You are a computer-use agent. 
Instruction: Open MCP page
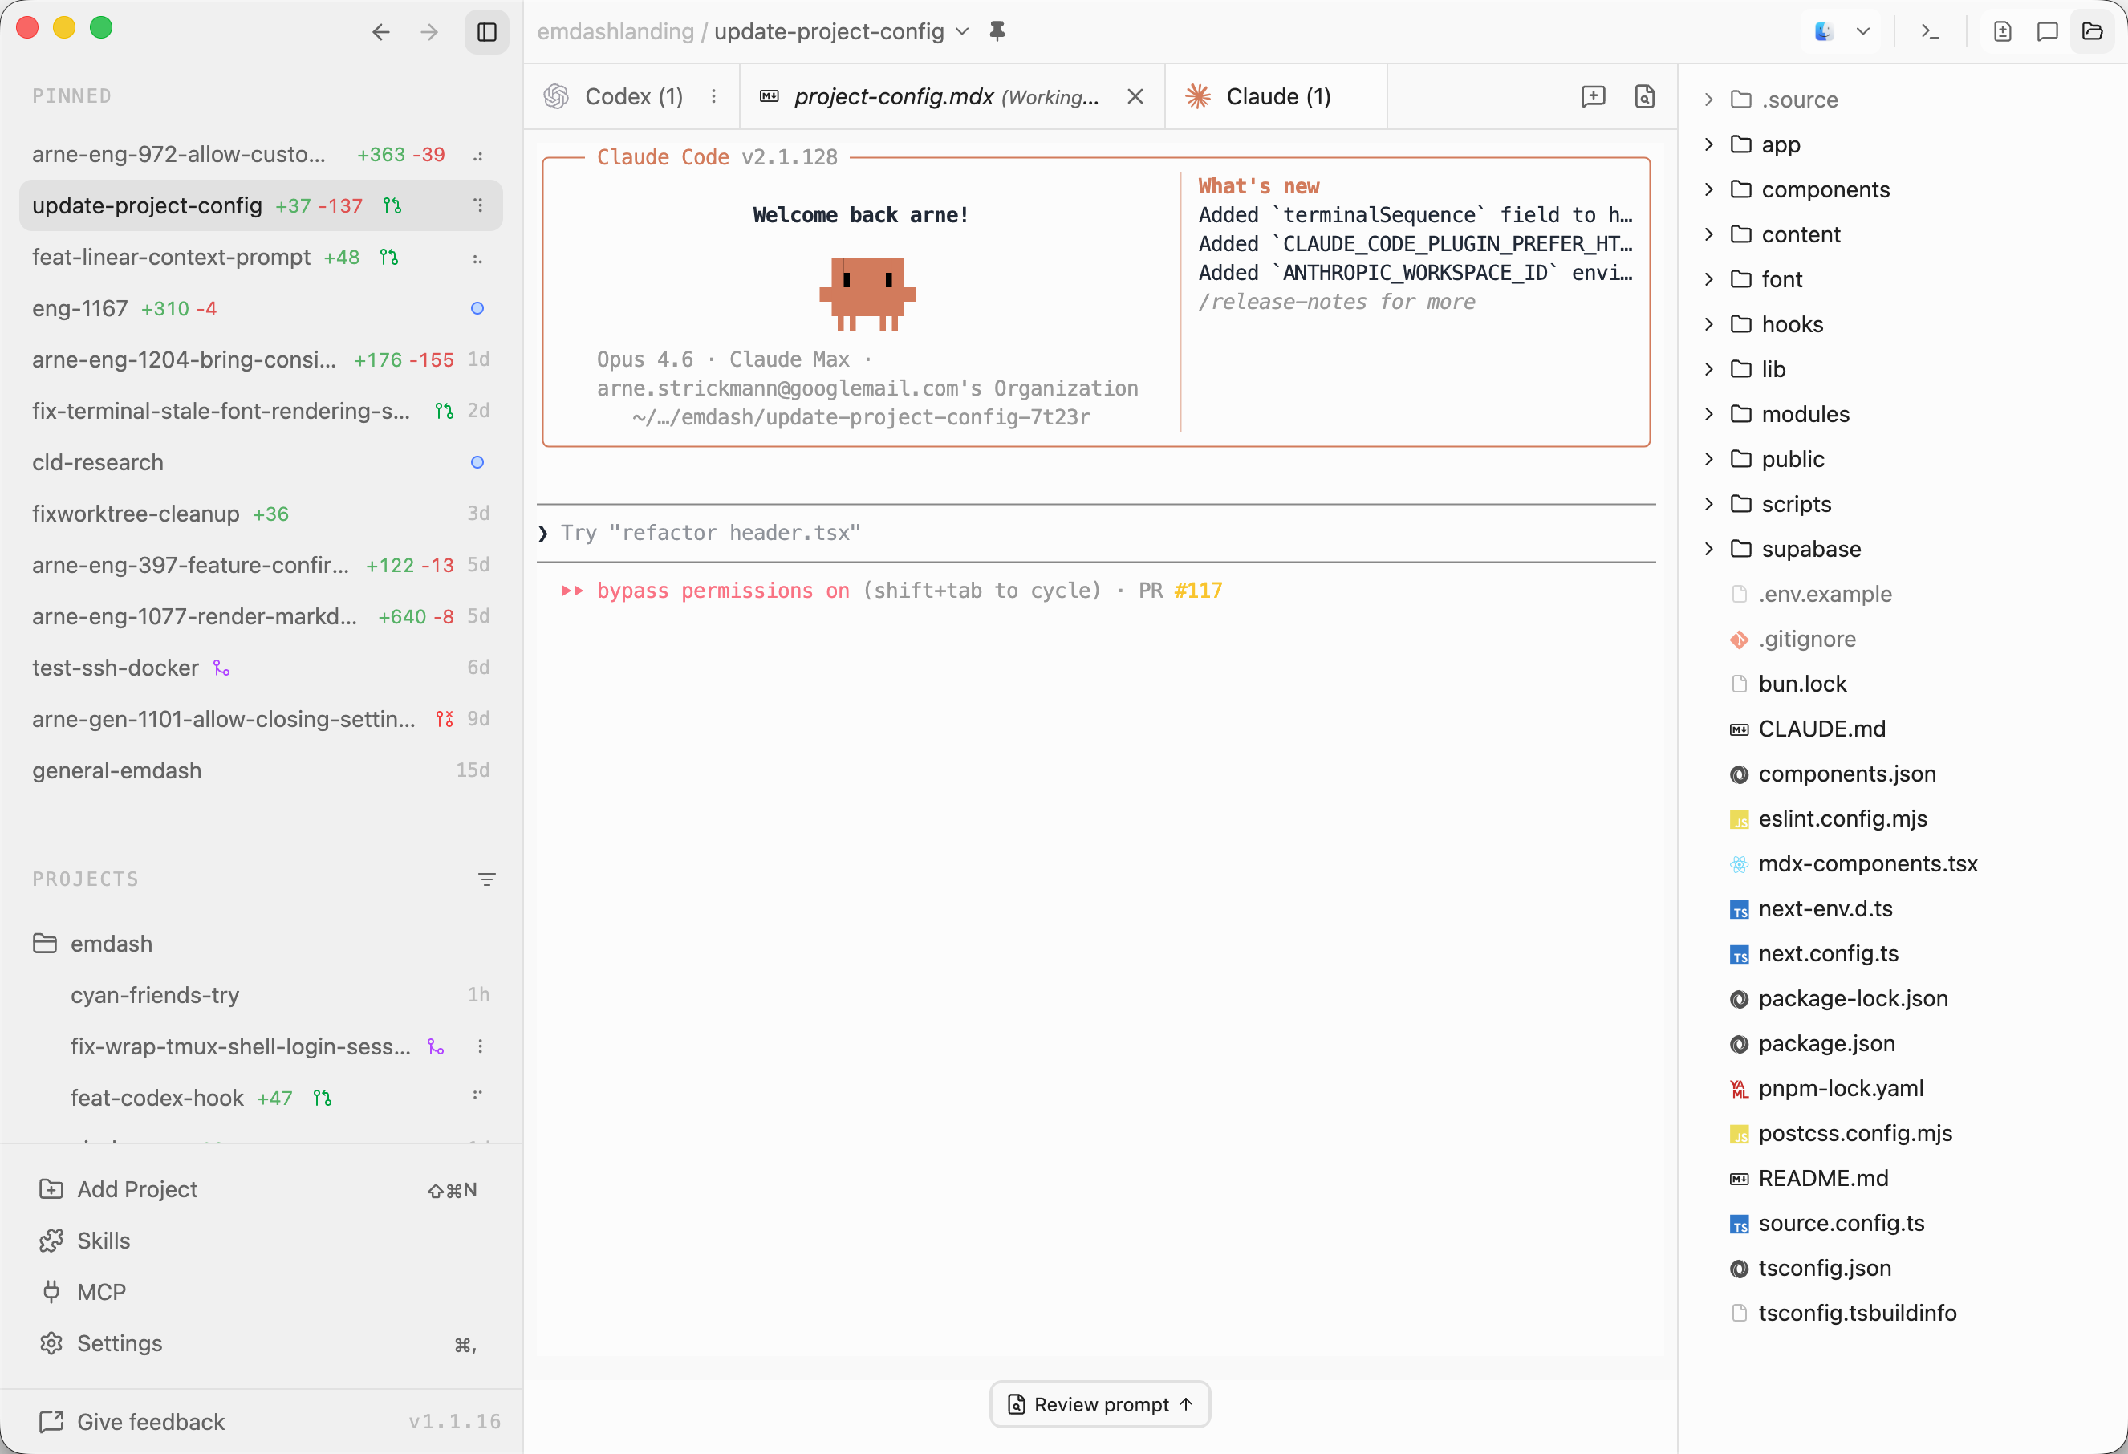[261, 1291]
